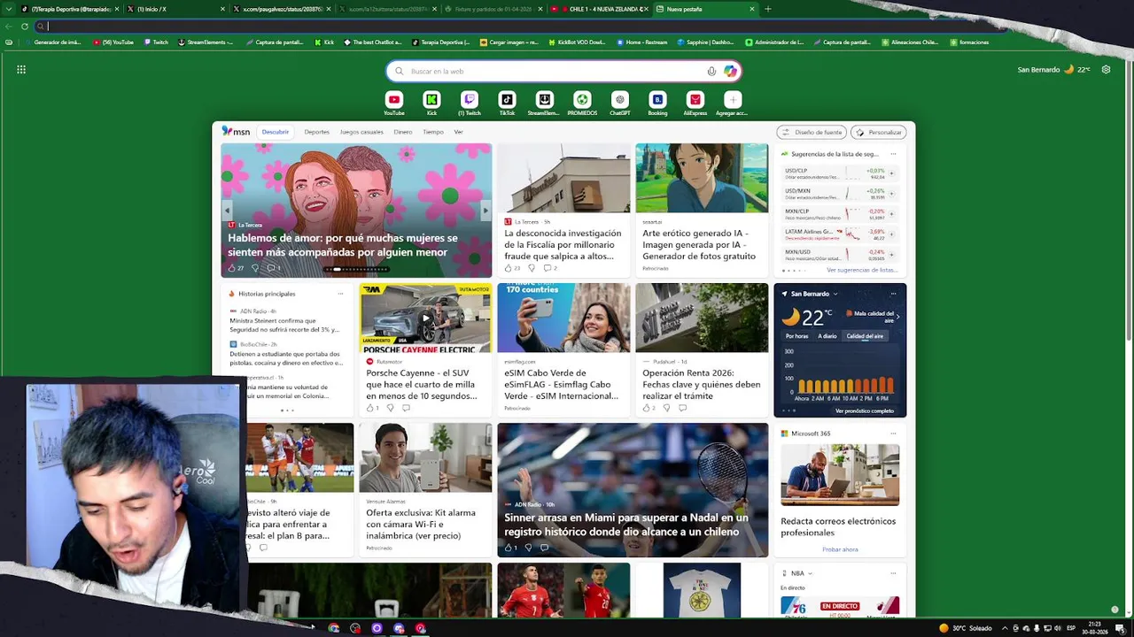Open the Diseño de fuente button
This screenshot has height=637, width=1134.
pos(811,132)
